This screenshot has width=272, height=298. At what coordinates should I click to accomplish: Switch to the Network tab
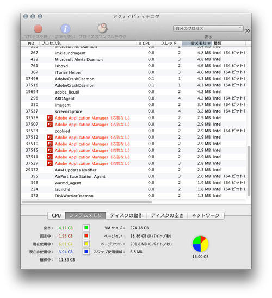point(206,215)
